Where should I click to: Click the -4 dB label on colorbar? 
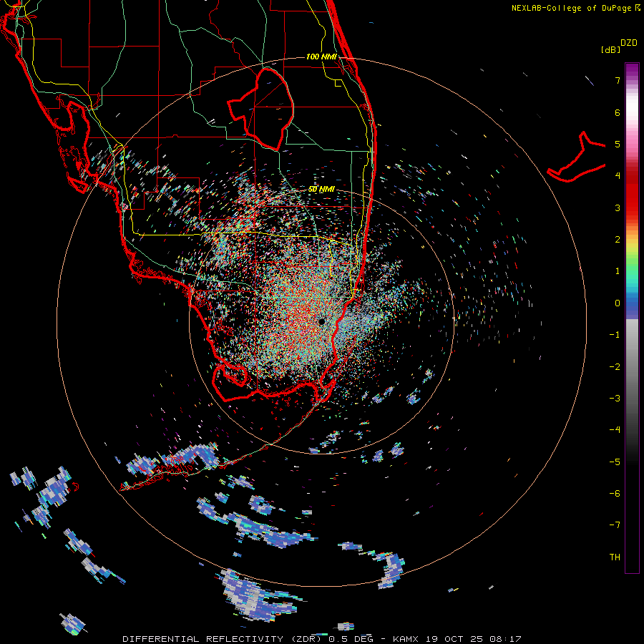click(x=615, y=429)
